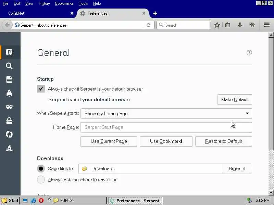The image size is (274, 205).
Task: Click the system tray network icon
Action: coord(249,201)
